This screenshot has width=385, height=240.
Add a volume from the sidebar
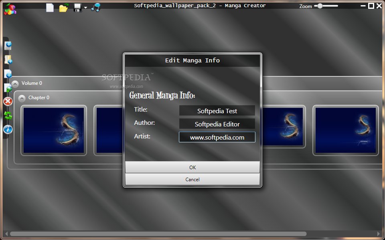8,46
